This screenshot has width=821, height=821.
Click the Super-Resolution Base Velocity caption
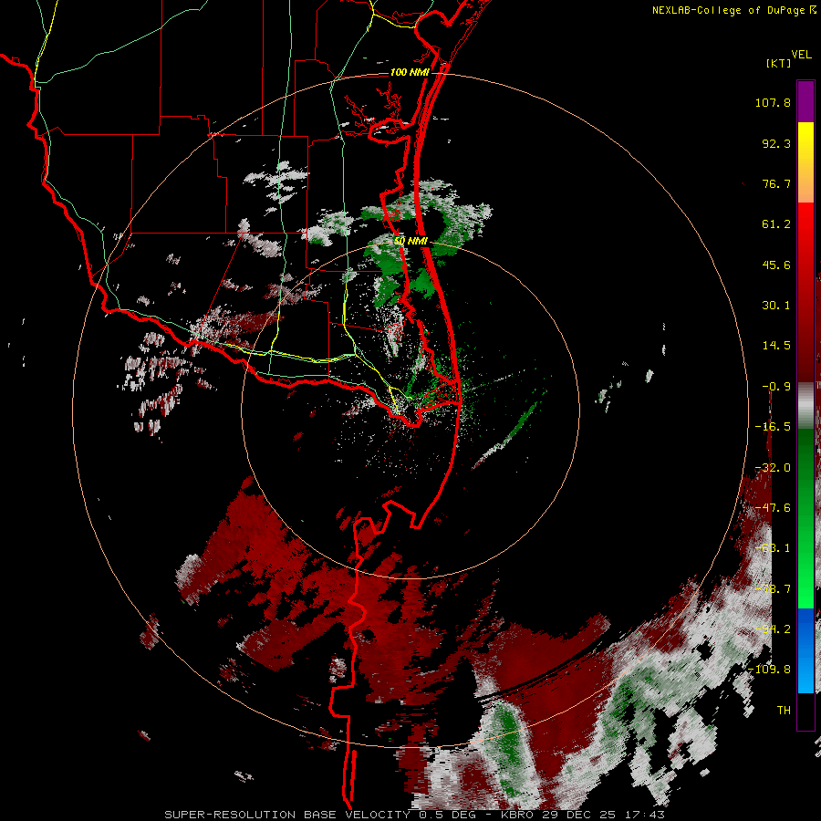[414, 815]
